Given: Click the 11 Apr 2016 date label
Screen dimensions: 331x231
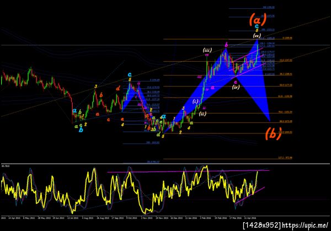Looking at the screenshot, I should pyautogui.click(x=250, y=218).
